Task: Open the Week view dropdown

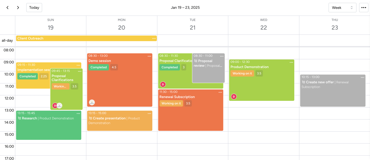Action: [x=342, y=8]
